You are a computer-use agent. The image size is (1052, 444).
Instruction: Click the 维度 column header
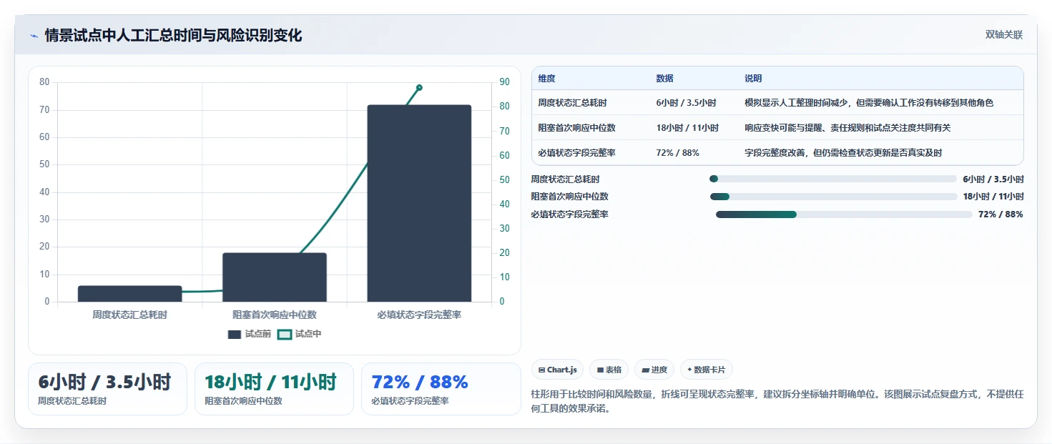click(547, 79)
